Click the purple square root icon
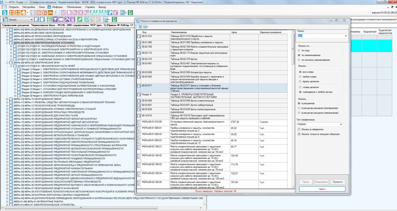397x211 pixels. click(x=116, y=13)
